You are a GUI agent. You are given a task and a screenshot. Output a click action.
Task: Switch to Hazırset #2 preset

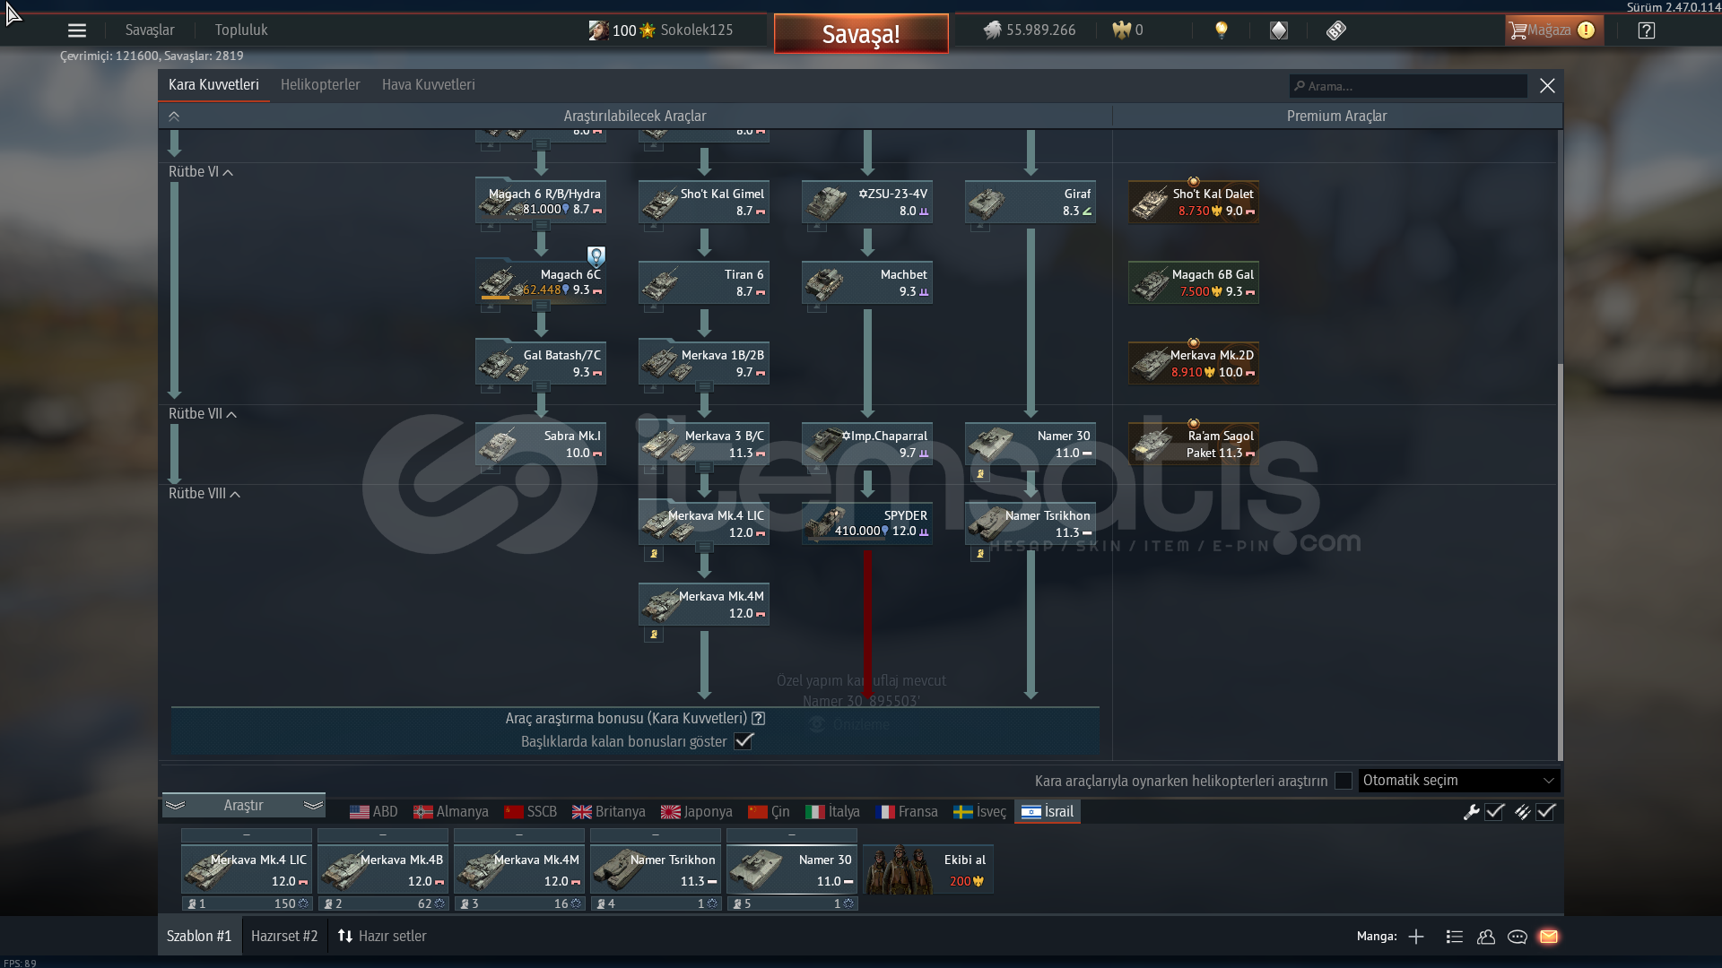point(284,937)
